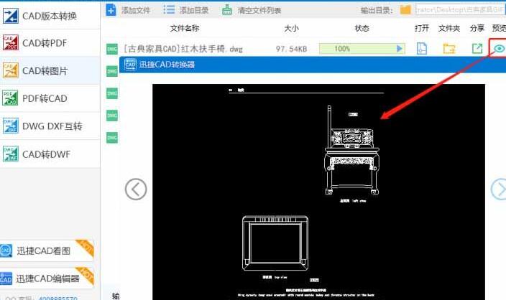Click the 添加文件 plus icon
Viewport: 506px width, 300px height.
point(111,9)
